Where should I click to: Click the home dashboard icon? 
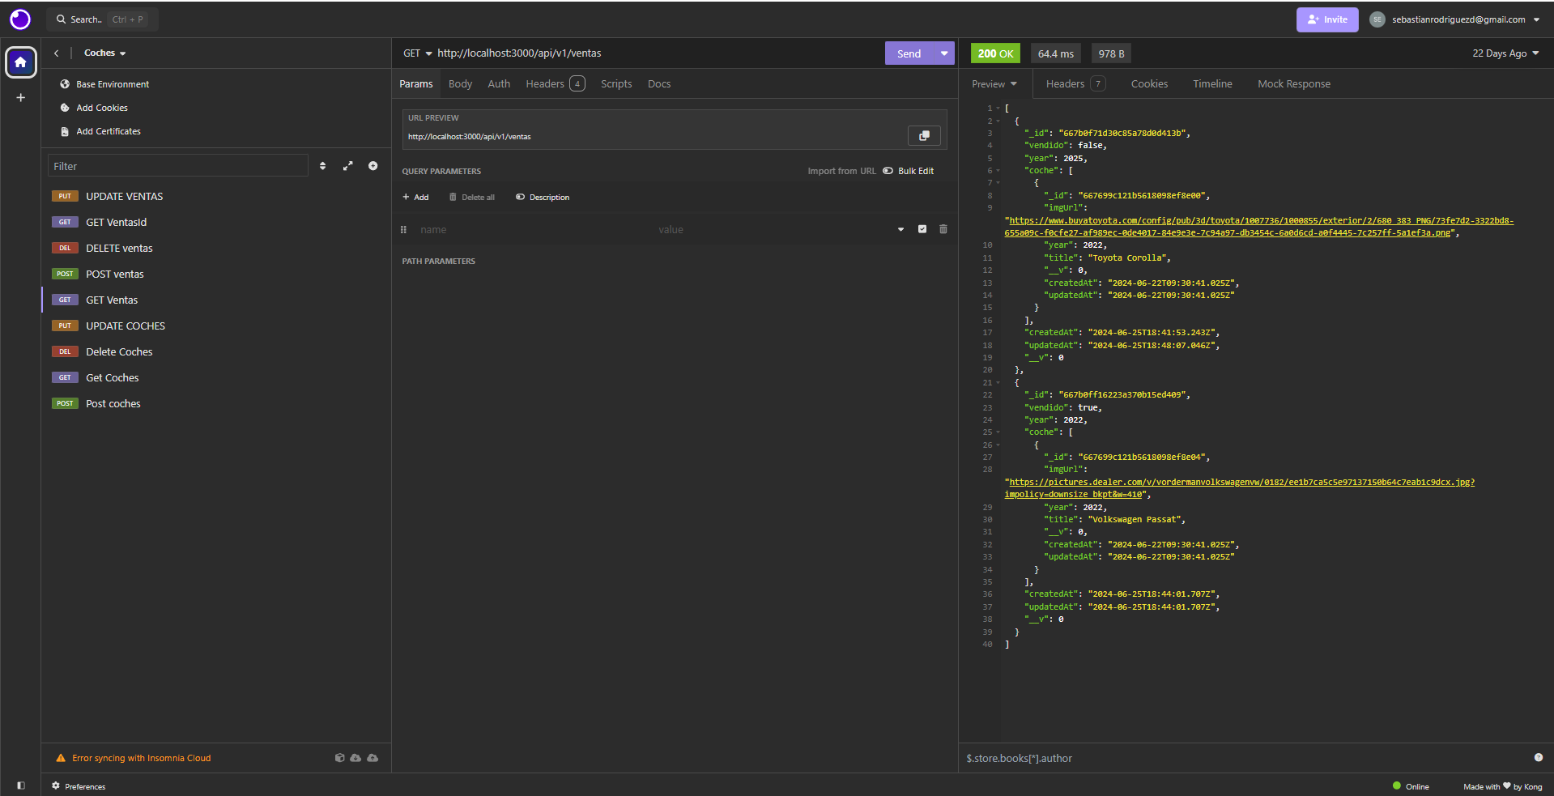pos(21,62)
